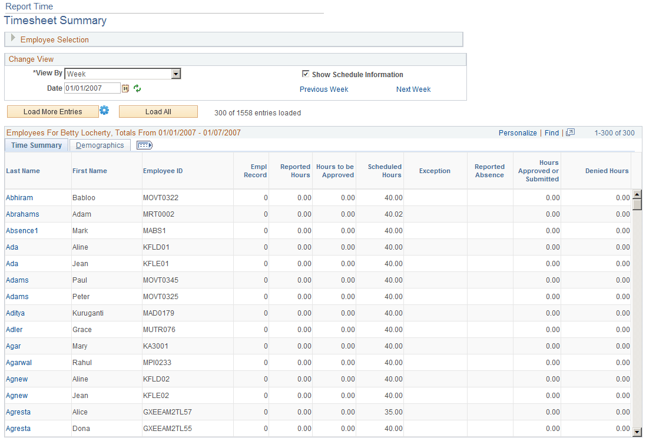Viewport: 646px width, 441px height.
Task: Click the Load All button
Action: 158,111
